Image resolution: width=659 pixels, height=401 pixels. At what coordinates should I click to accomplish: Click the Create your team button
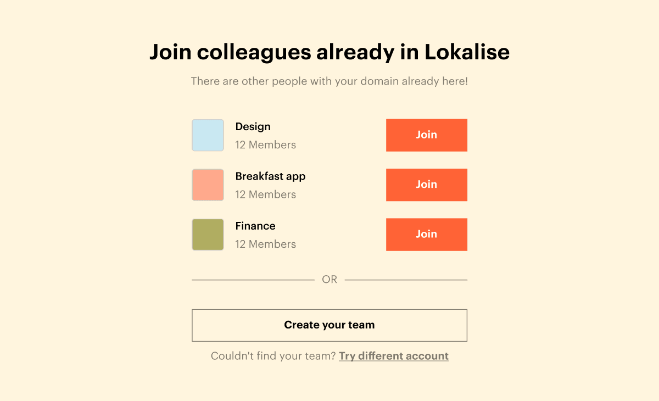pyautogui.click(x=329, y=325)
